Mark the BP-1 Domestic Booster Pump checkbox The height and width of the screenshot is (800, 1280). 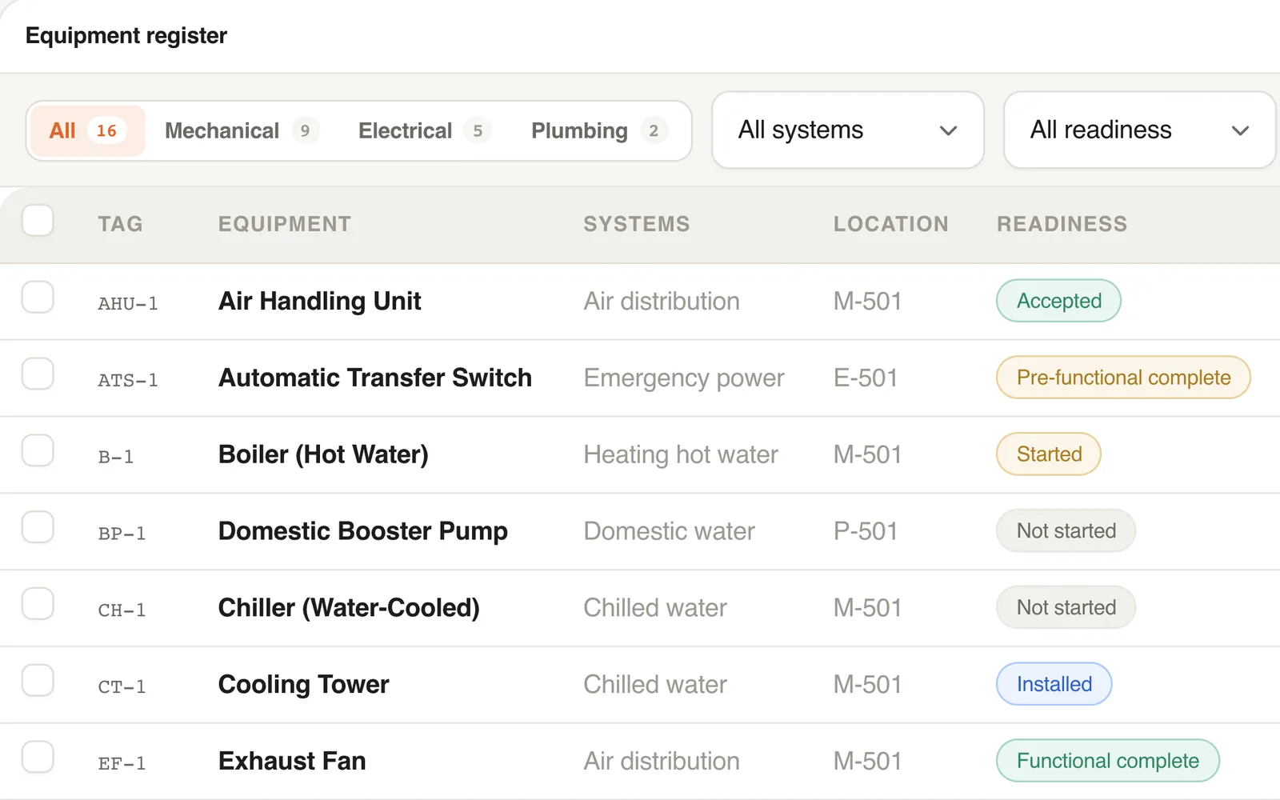(38, 528)
